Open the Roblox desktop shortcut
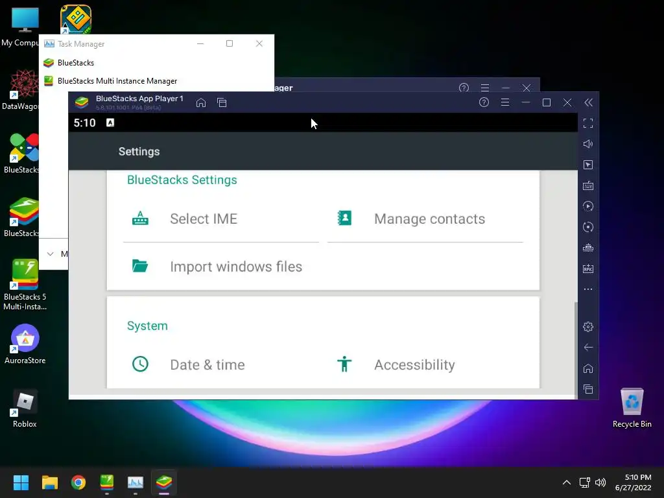 pos(25,409)
